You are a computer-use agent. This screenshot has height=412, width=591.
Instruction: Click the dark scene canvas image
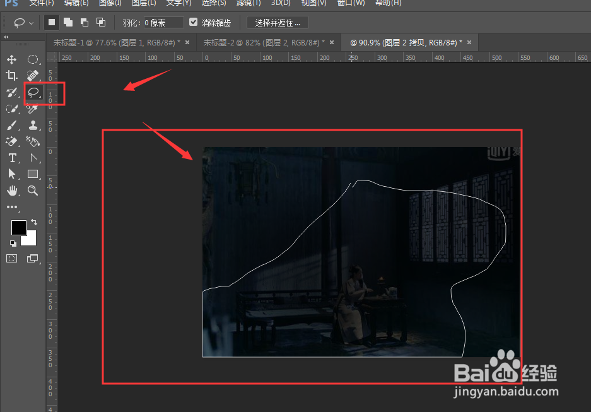tap(361, 252)
